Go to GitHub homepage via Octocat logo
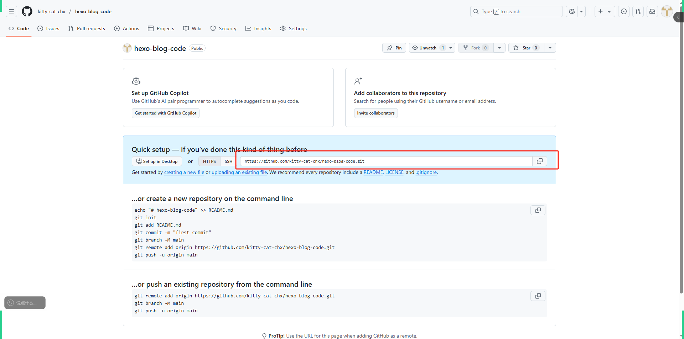Viewport: 684px width, 339px height. tap(27, 11)
